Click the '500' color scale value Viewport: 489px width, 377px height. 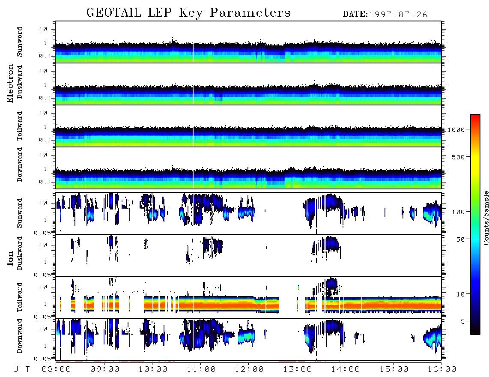(x=458, y=157)
